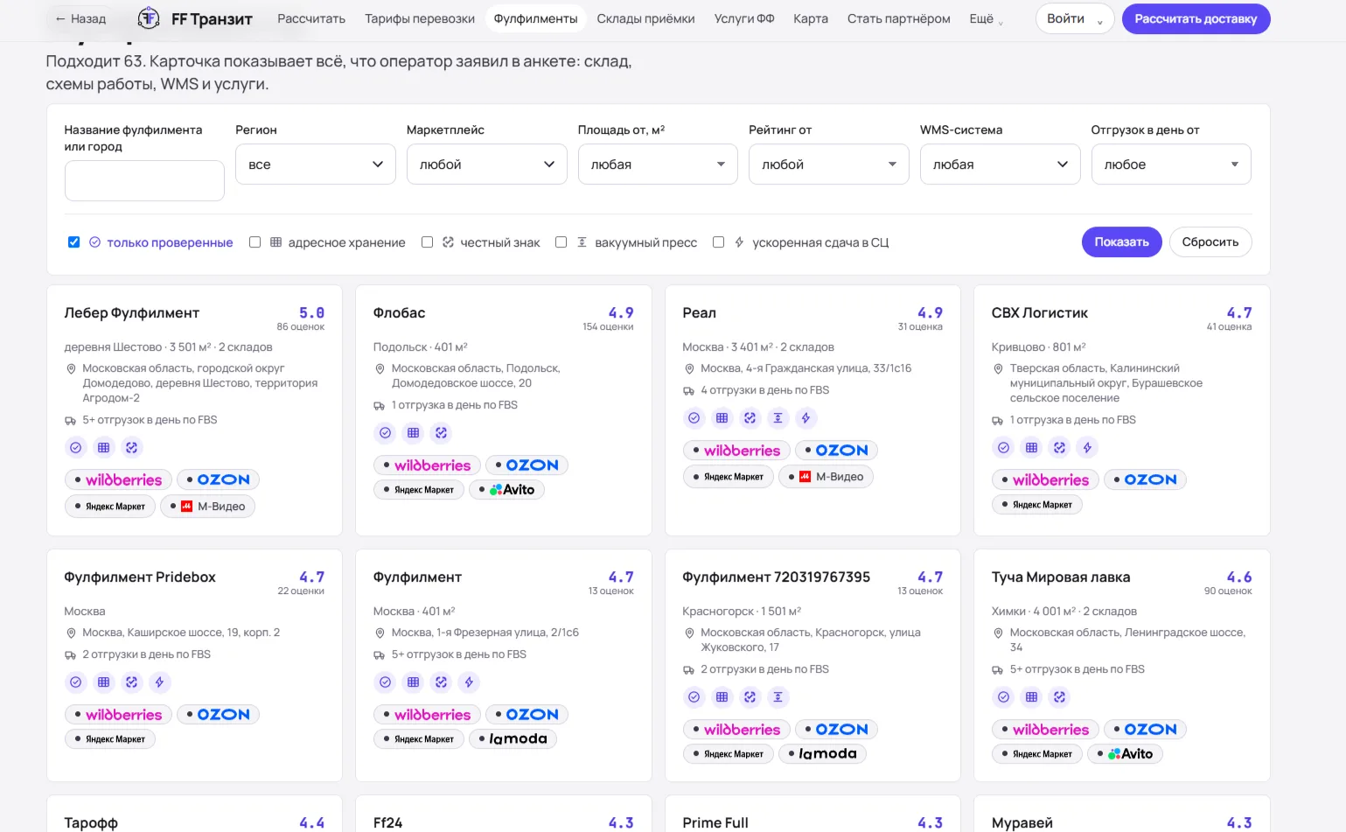The height and width of the screenshot is (832, 1346).
Task: Open the «Площадь от, м²» dropdown
Action: [x=658, y=164]
